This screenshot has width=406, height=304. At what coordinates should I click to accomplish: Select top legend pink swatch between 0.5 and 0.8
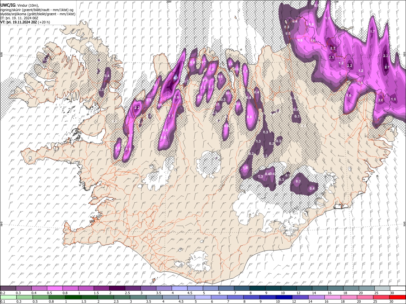pos(55,288)
